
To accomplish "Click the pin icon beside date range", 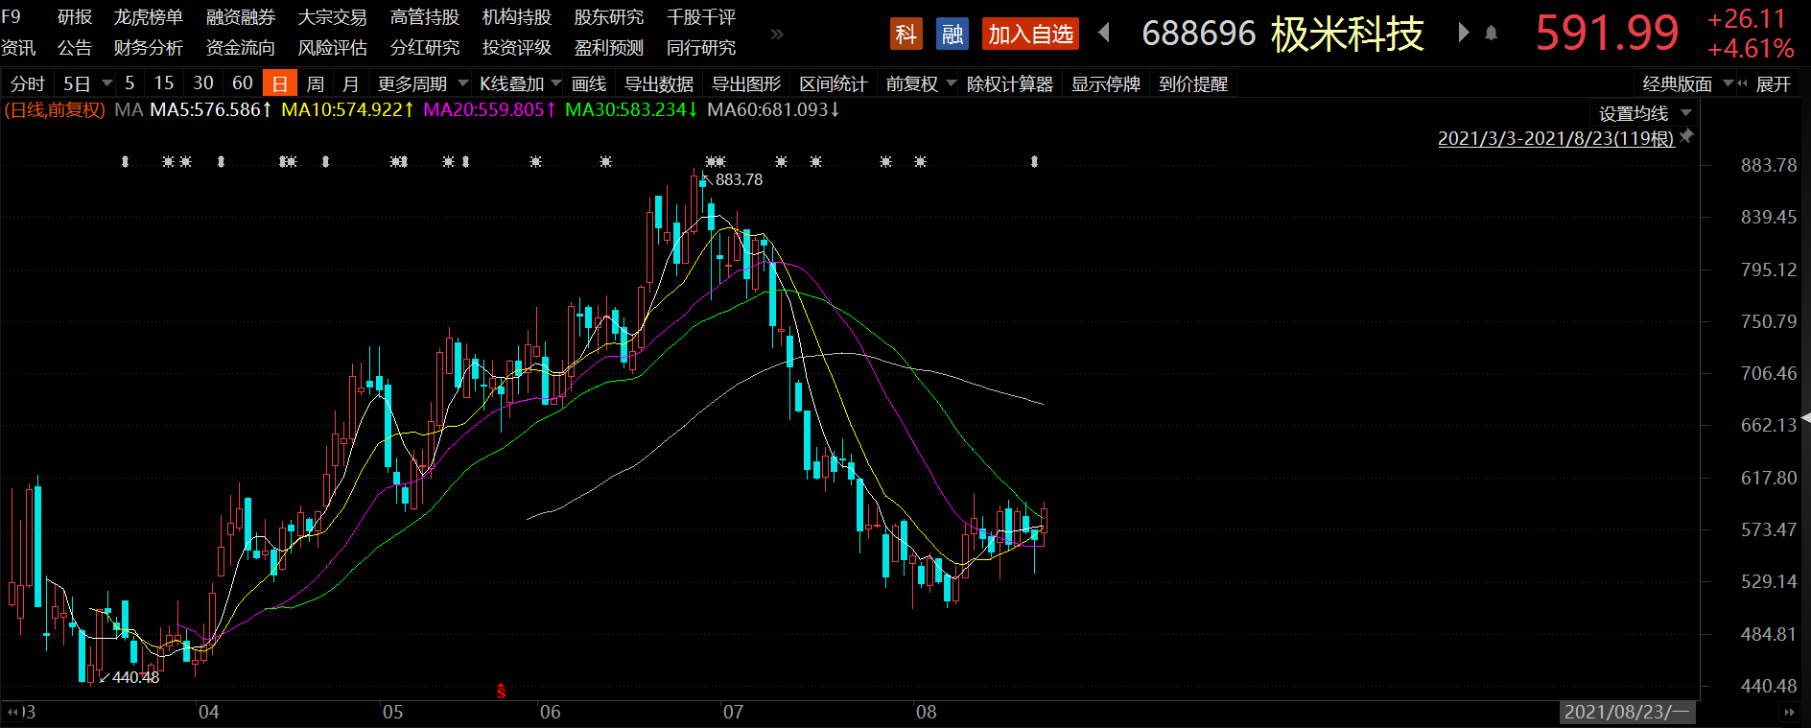I will [x=1686, y=137].
